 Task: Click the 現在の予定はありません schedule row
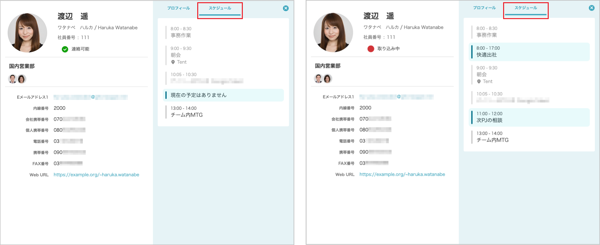(x=223, y=95)
